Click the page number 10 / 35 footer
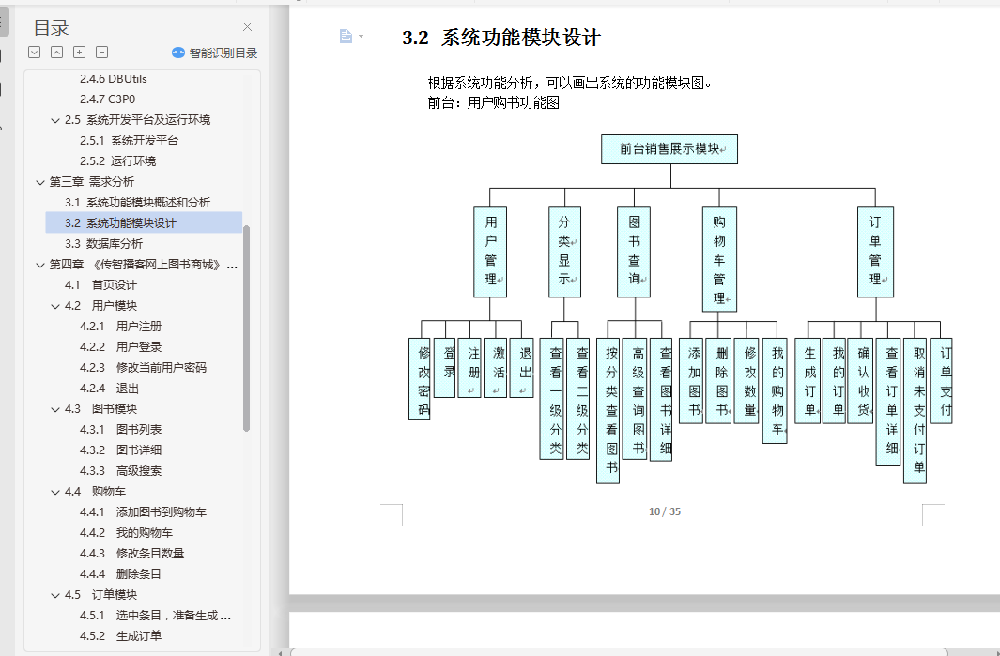 point(665,511)
